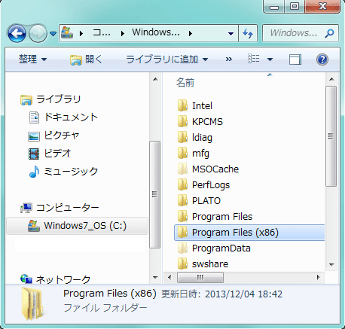This screenshot has height=329, width=345.
Task: Open the Help question mark icon
Action: point(322,59)
